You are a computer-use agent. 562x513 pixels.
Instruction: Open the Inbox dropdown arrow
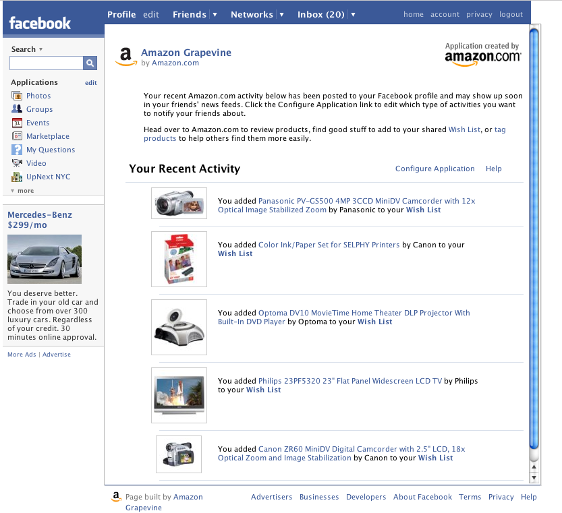click(353, 15)
